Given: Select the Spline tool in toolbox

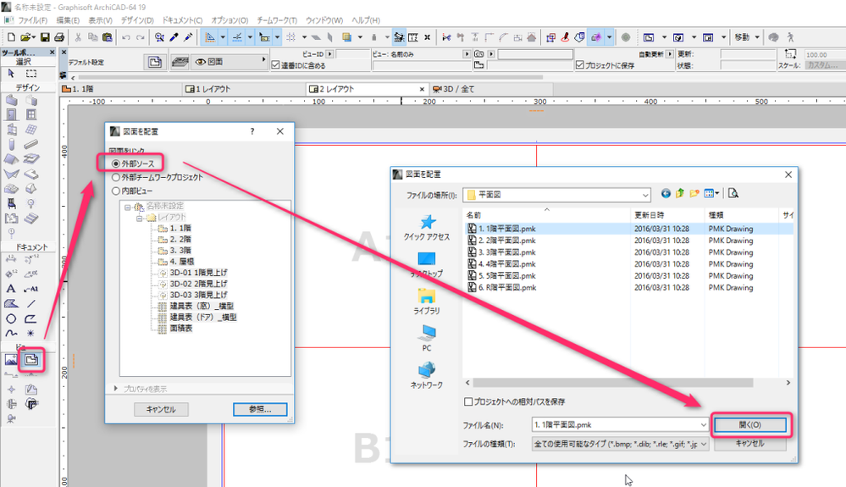Looking at the screenshot, I should 11,334.
